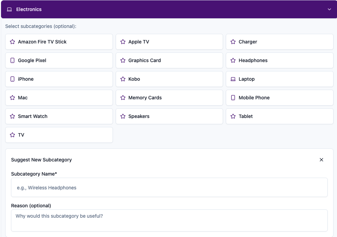Select the Kobo subcategory
The width and height of the screenshot is (337, 237).
click(x=169, y=79)
